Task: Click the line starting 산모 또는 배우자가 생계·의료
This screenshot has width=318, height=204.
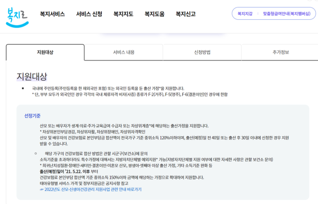Action: pos(124,126)
